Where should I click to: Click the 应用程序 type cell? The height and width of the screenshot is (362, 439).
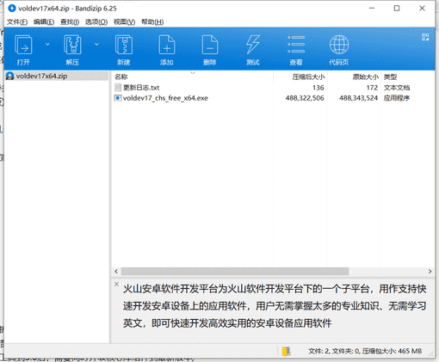(x=397, y=98)
